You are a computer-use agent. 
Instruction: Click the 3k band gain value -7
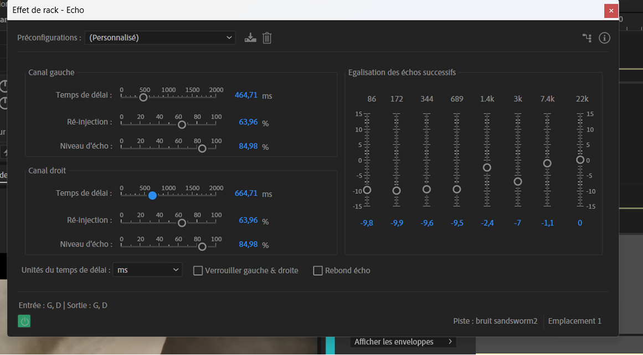tap(517, 223)
